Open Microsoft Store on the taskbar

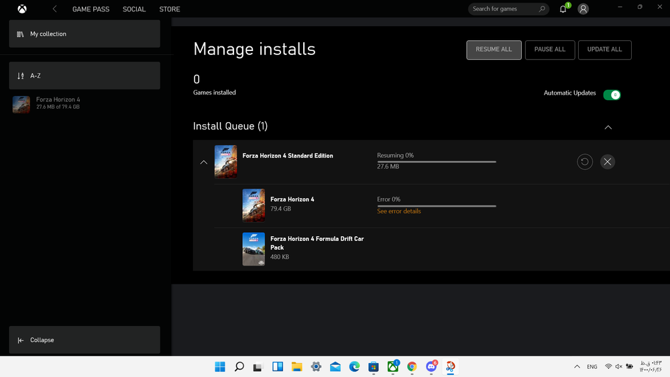click(374, 367)
